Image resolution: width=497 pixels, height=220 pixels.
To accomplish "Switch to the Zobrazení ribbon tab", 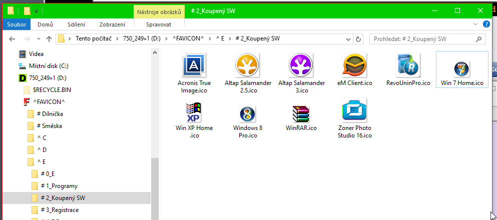I will [112, 24].
